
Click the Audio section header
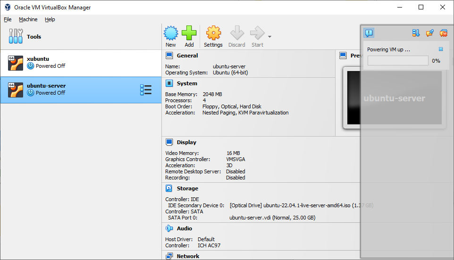pos(185,228)
